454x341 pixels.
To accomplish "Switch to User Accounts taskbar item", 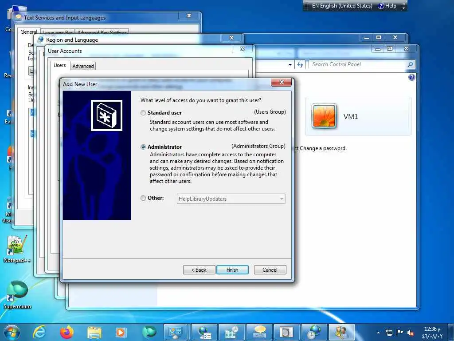I will [342, 332].
